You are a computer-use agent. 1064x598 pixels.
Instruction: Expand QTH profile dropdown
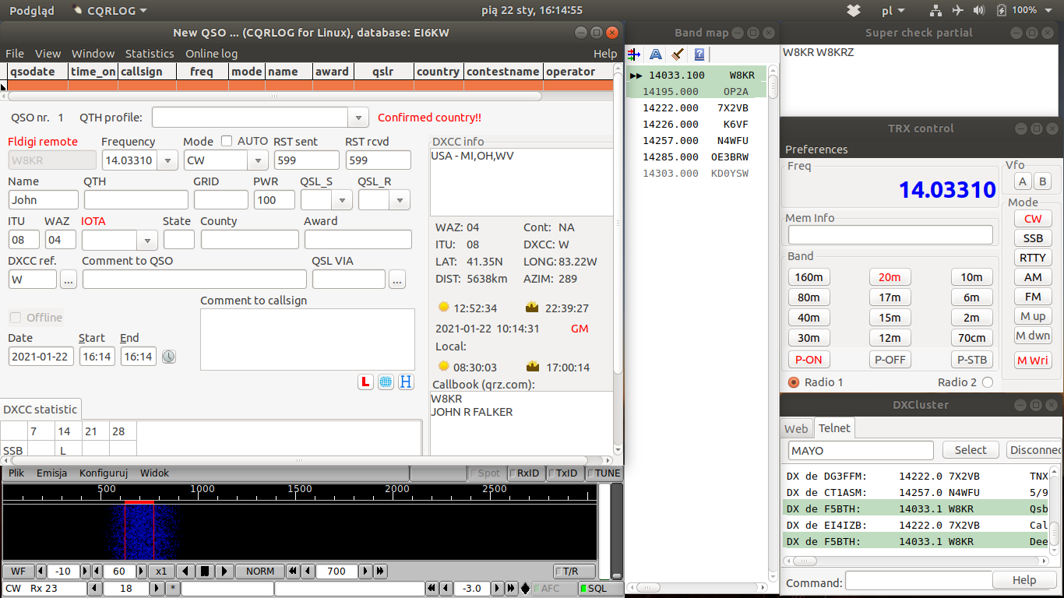[x=358, y=118]
